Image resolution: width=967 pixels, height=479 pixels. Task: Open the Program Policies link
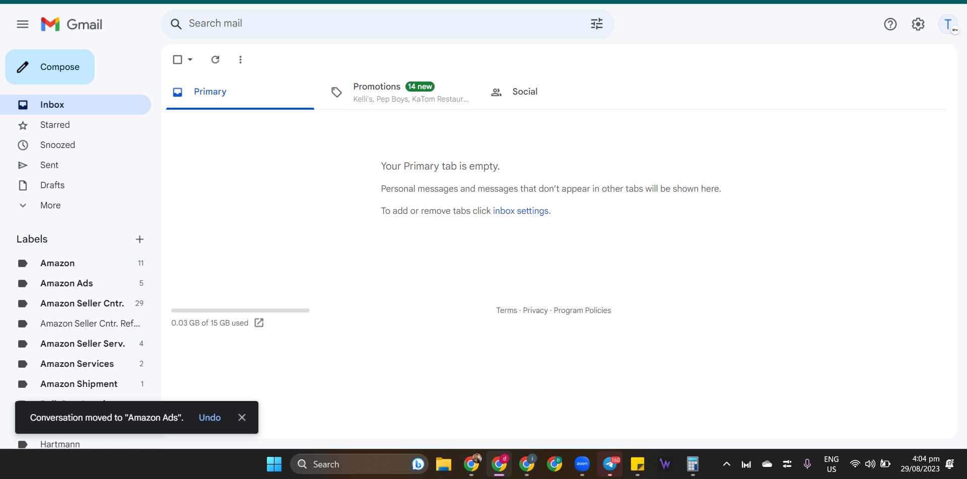pyautogui.click(x=582, y=310)
